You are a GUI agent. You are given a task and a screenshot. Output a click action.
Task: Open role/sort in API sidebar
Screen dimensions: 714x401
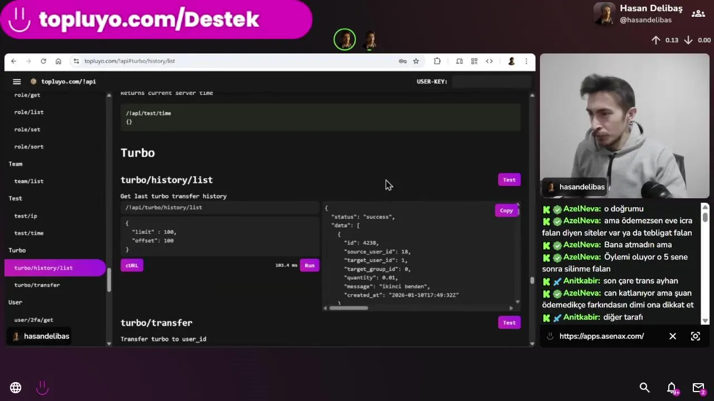coord(29,147)
